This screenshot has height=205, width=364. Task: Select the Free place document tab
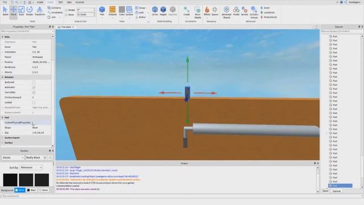tap(66, 27)
